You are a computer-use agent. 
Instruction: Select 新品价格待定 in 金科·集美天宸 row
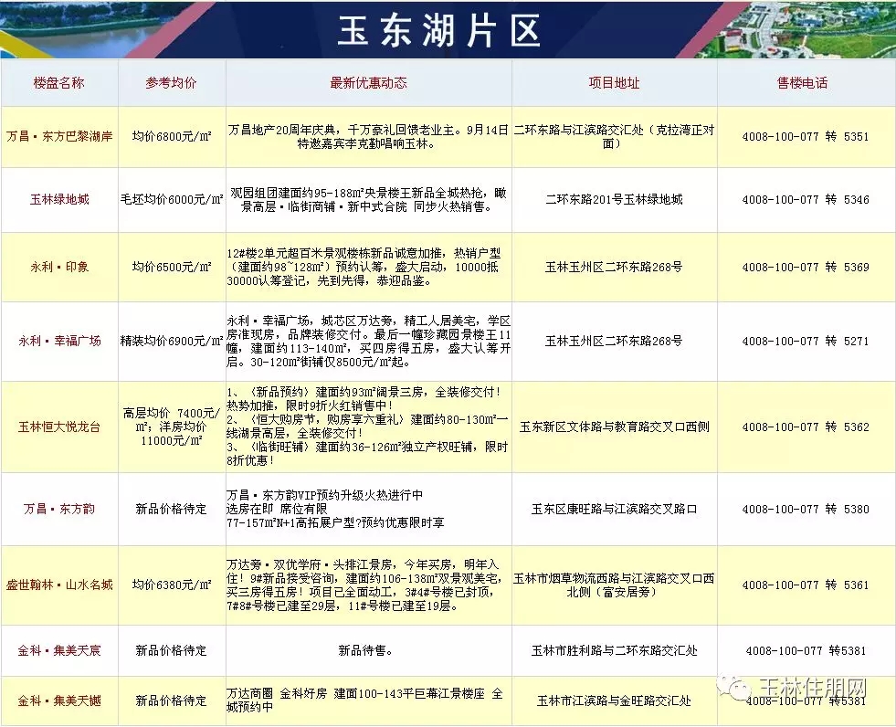(x=172, y=650)
